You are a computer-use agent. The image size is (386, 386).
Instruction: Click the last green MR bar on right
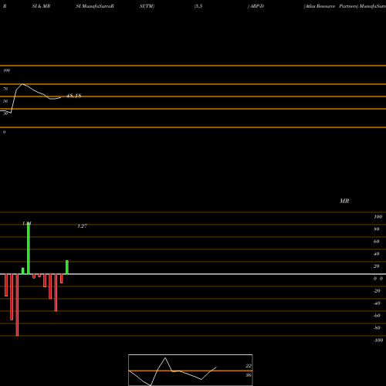point(67,267)
